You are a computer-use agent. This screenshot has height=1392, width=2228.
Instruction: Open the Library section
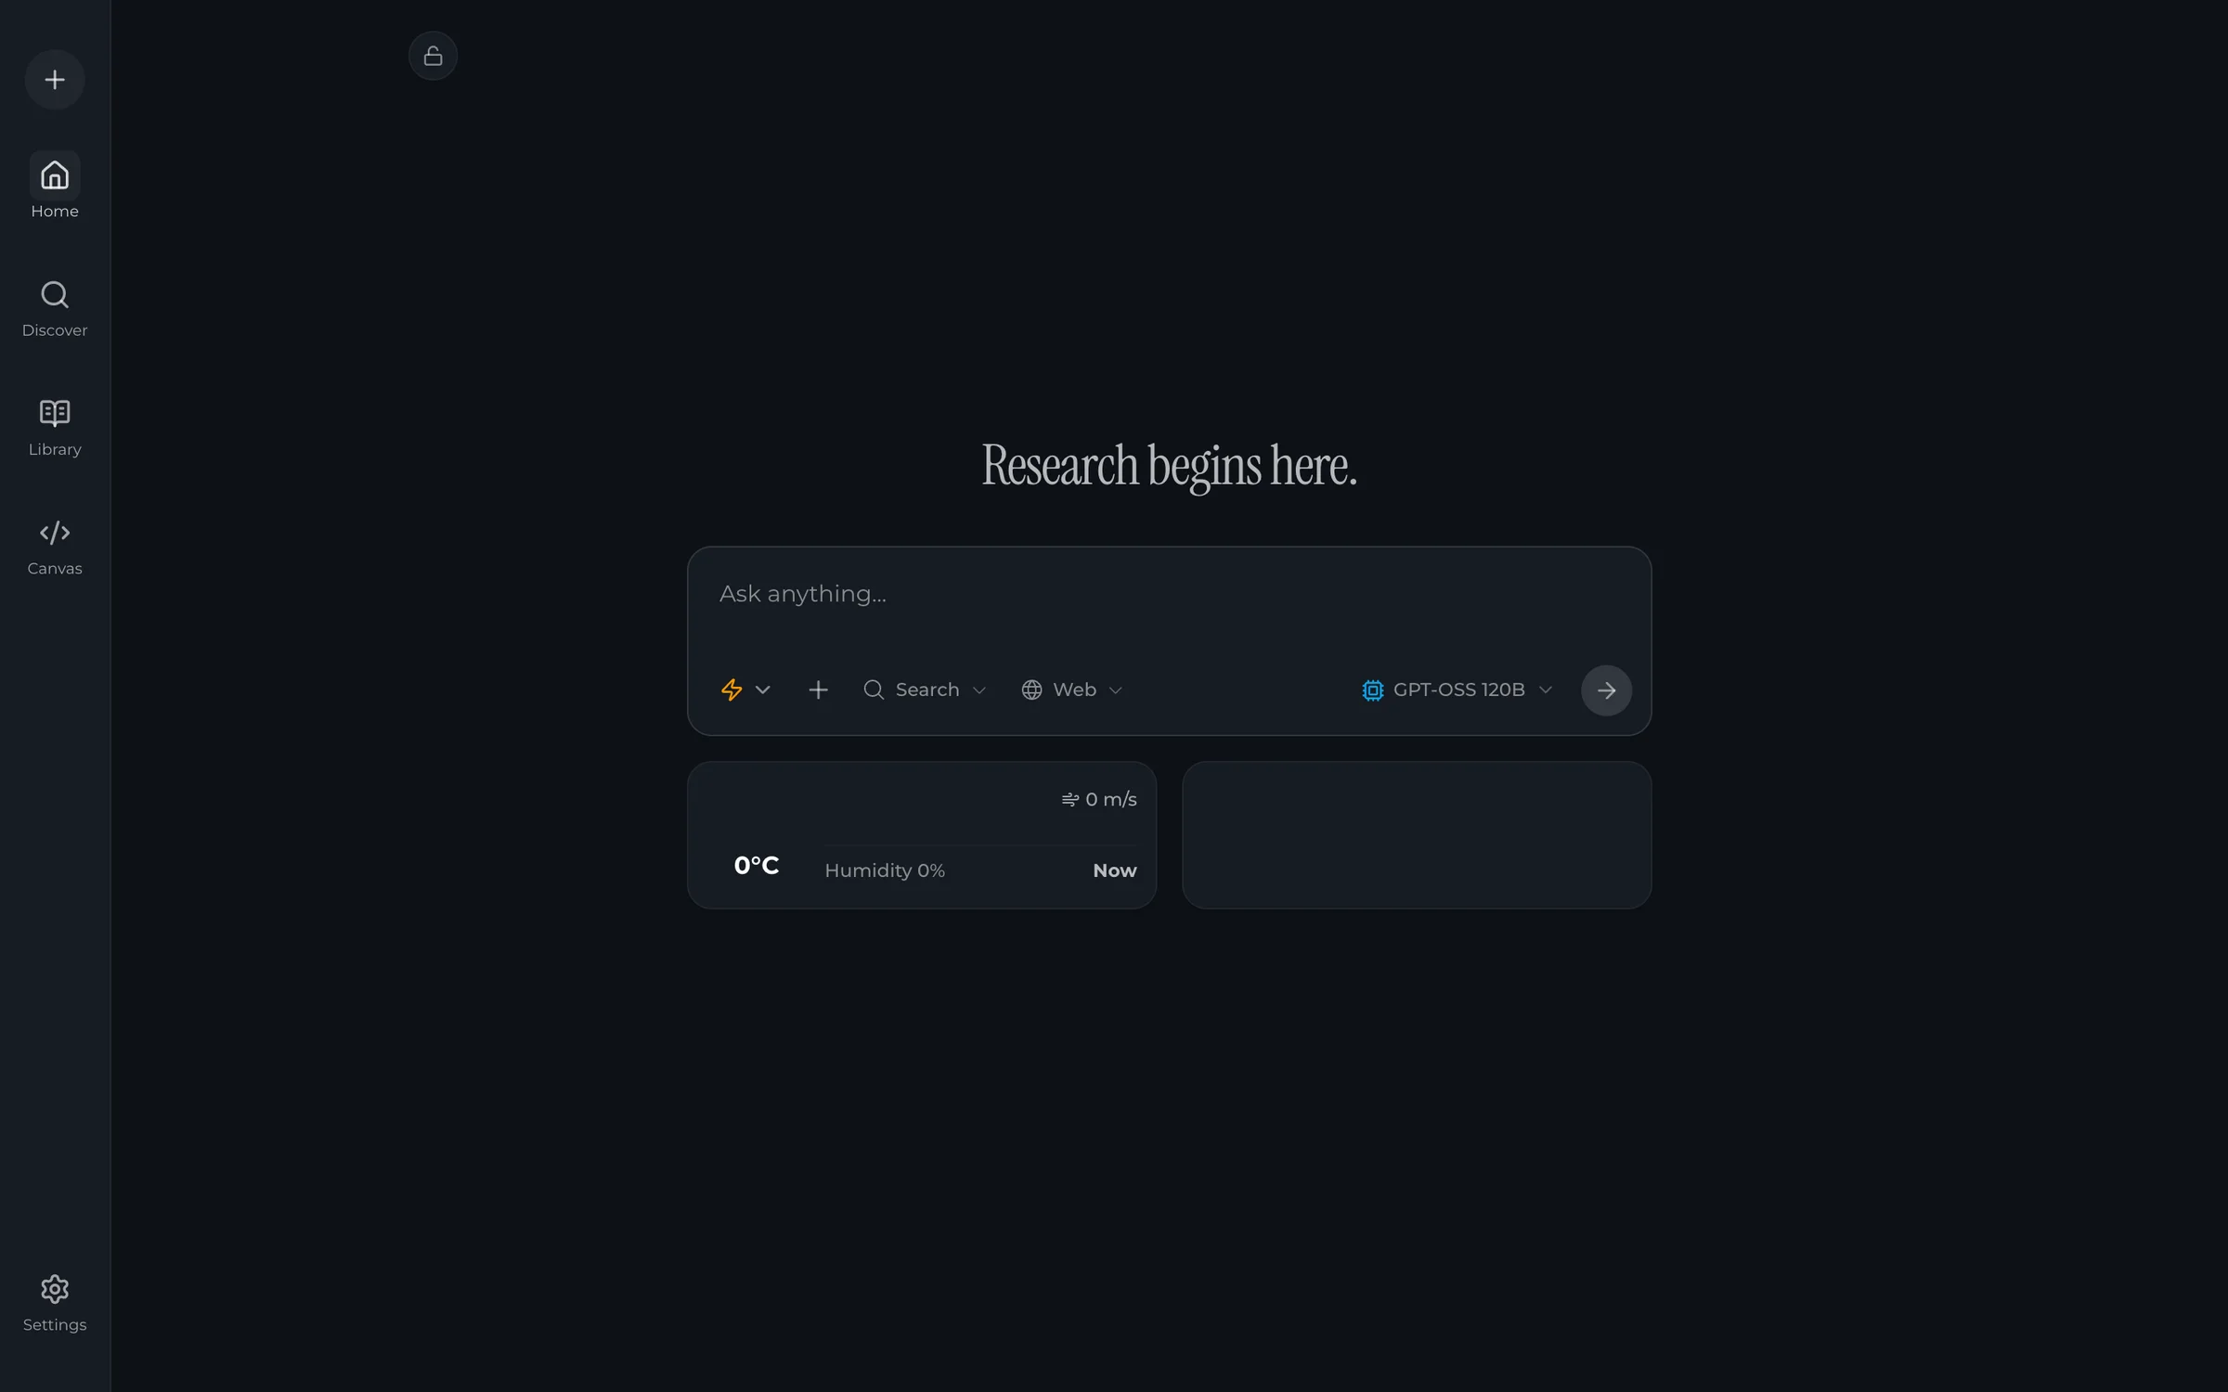pyautogui.click(x=55, y=429)
